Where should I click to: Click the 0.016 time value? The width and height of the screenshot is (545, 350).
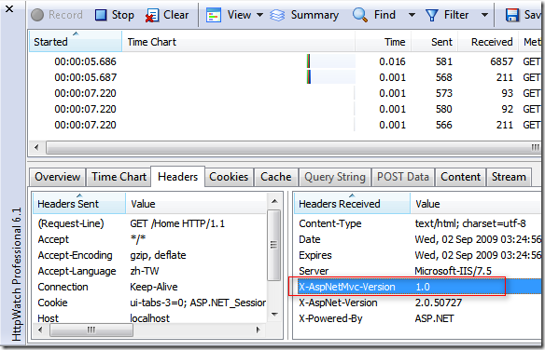pos(392,61)
